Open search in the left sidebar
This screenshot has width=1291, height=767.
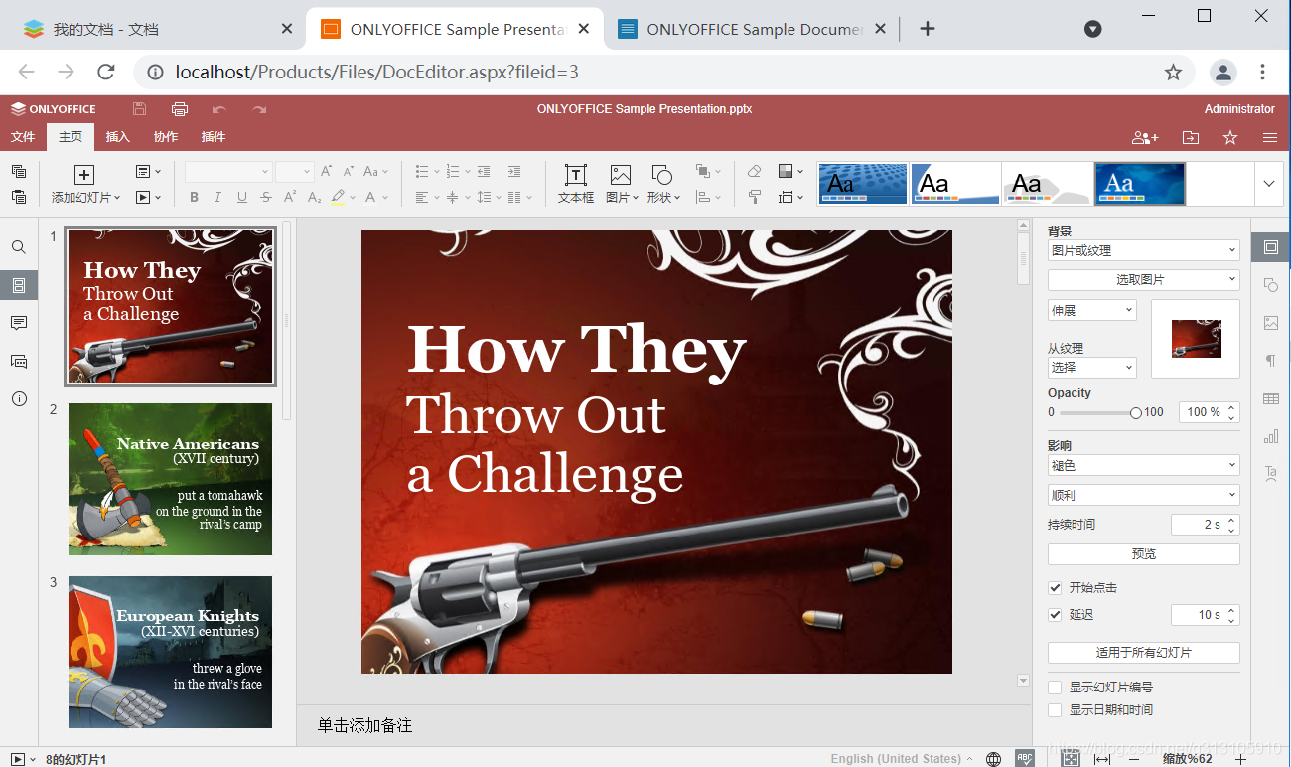[x=19, y=247]
